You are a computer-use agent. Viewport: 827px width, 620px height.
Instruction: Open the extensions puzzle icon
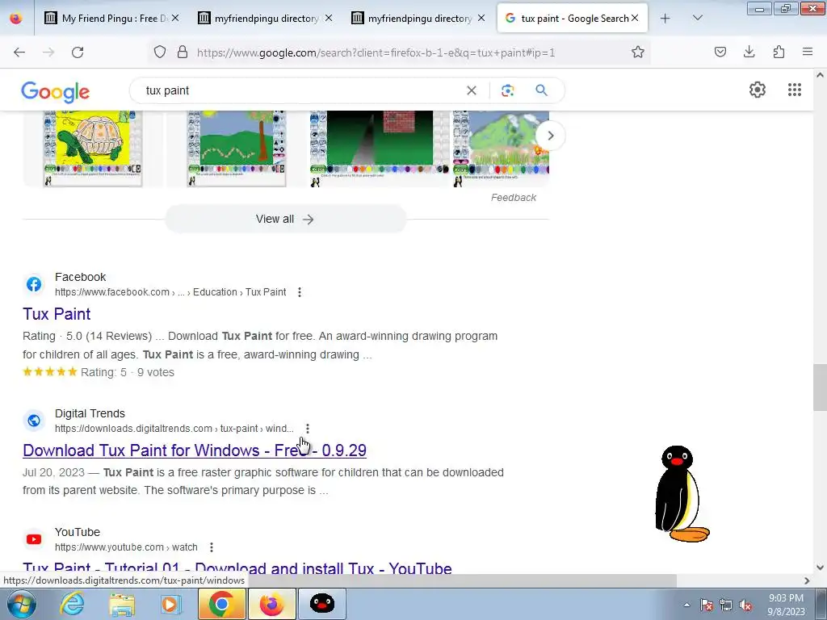[x=779, y=52]
